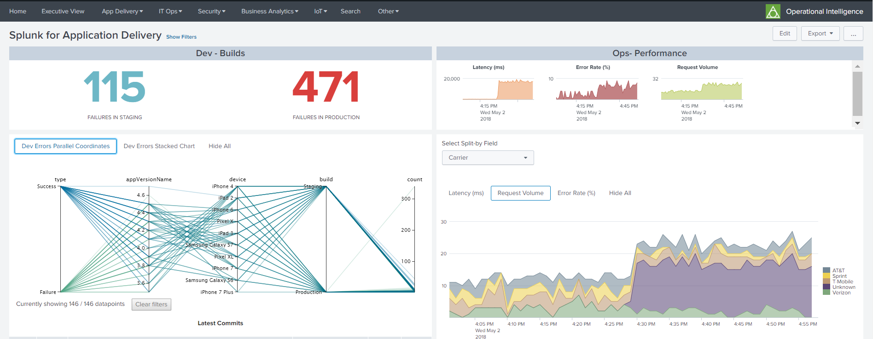This screenshot has width=873, height=339.
Task: Click Hide All in Ops performance panel
Action: 620,193
